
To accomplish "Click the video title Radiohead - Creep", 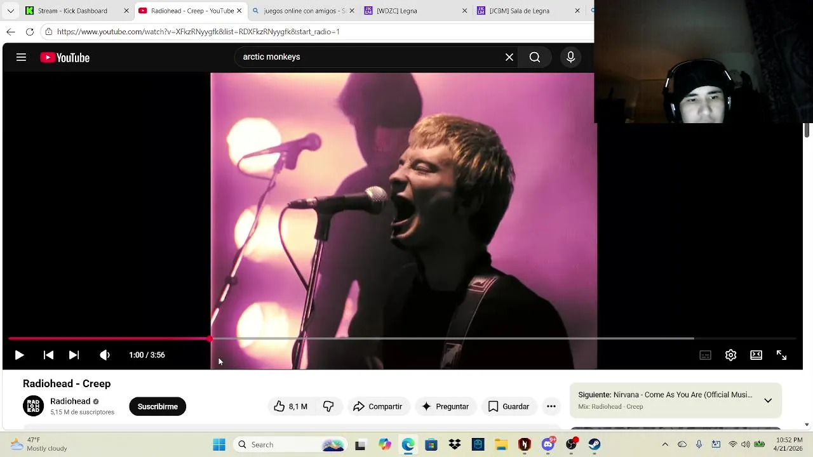I will [67, 383].
